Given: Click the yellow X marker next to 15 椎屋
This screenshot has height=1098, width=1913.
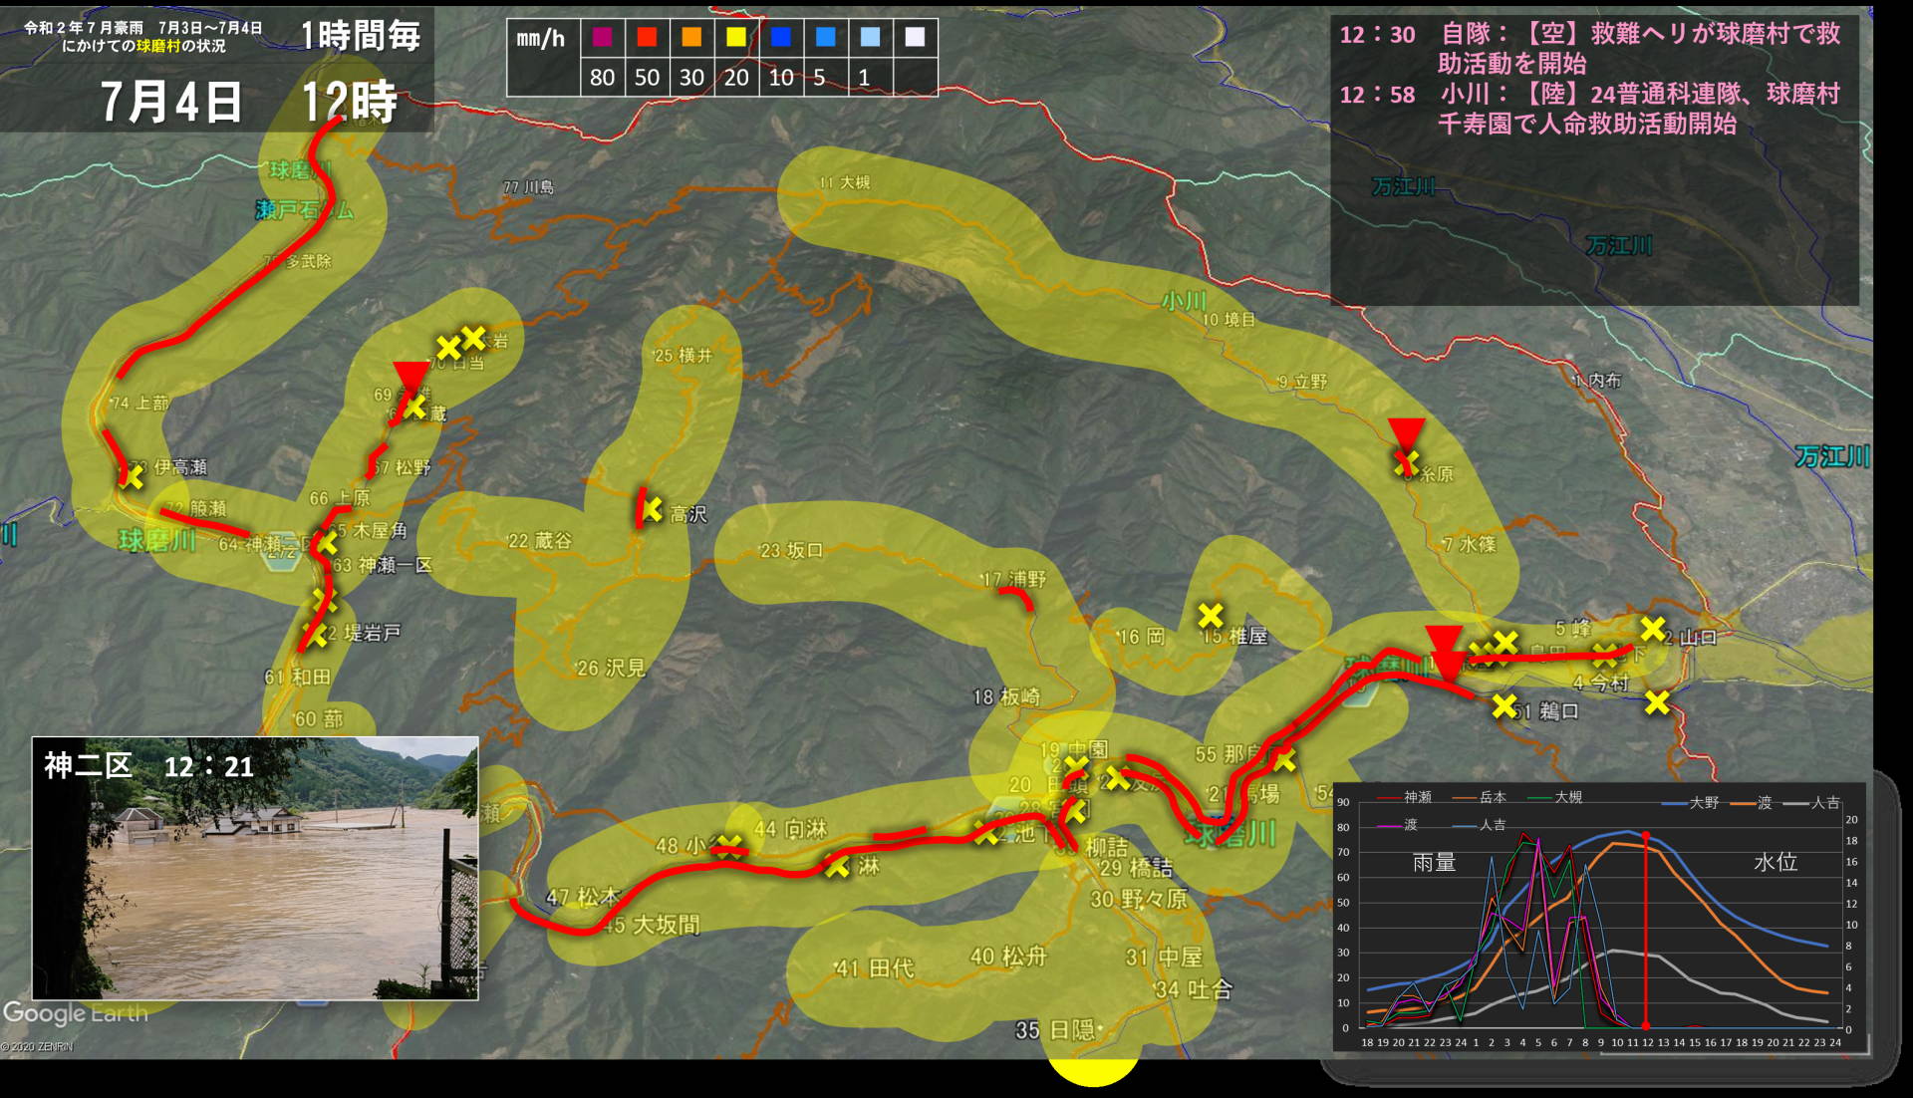Looking at the screenshot, I should [1211, 615].
